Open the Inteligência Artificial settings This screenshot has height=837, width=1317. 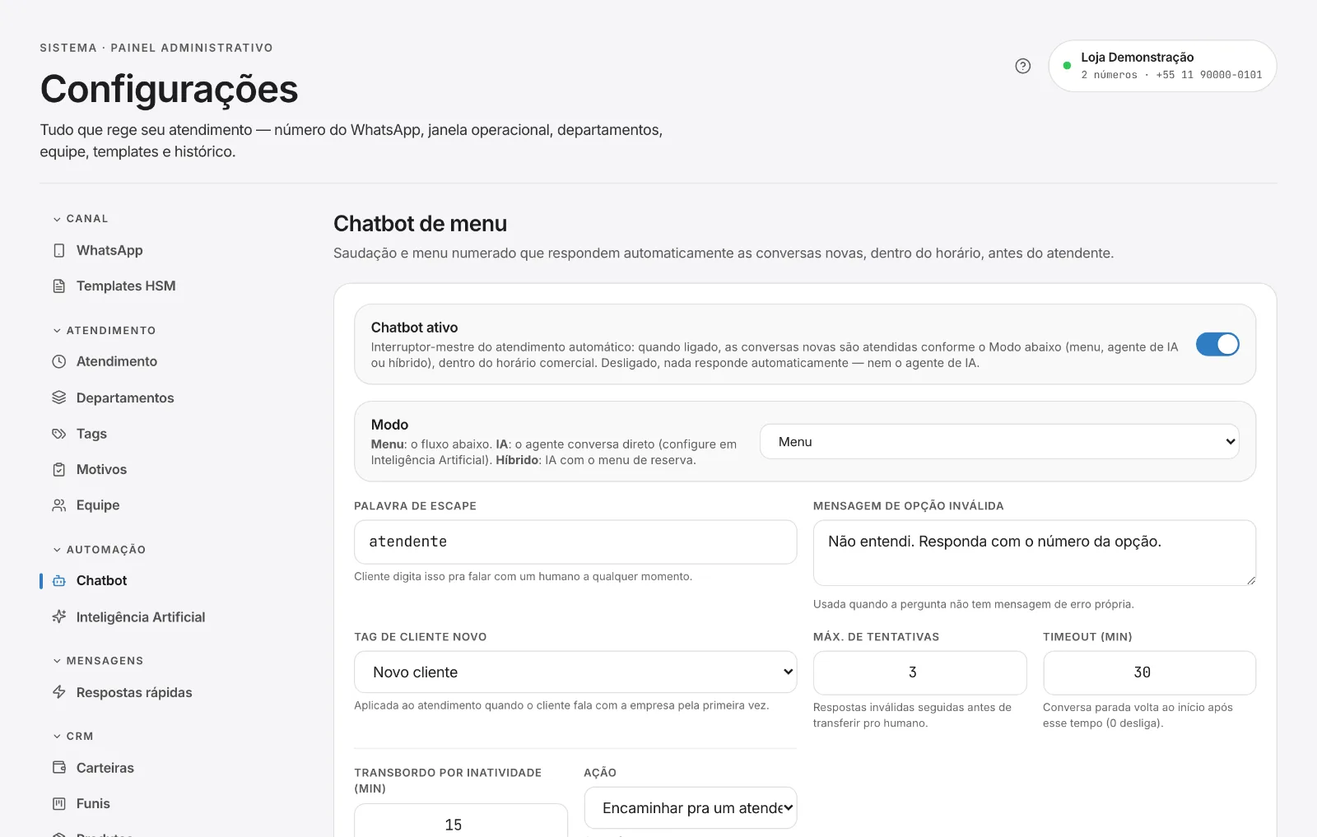pyautogui.click(x=141, y=616)
